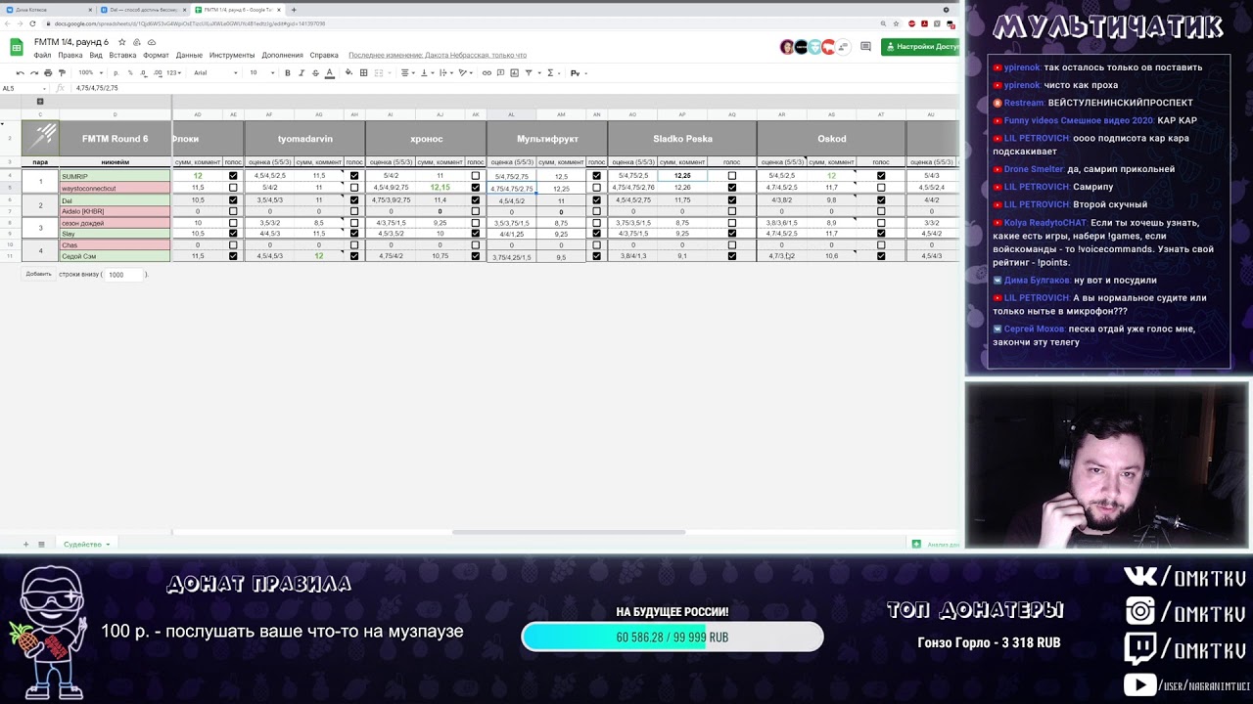Apply strikethrough formatting
Viewport: 1253px width, 704px height.
315,72
